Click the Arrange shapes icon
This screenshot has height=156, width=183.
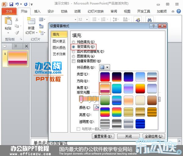pyautogui.click(x=138, y=20)
